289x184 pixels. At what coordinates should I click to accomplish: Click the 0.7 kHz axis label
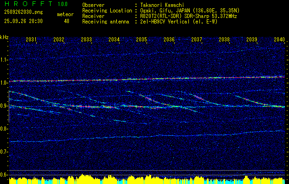tap(4, 152)
